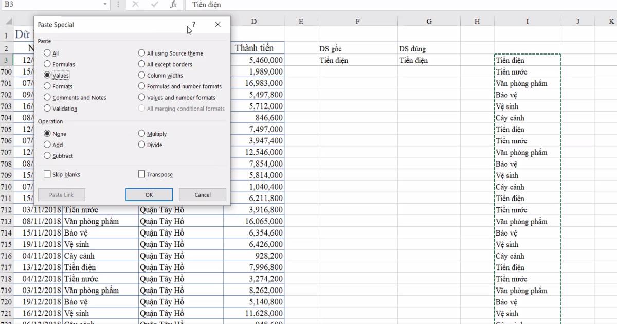Enable the Transpose checkbox
This screenshot has height=324, width=617.
click(141, 174)
